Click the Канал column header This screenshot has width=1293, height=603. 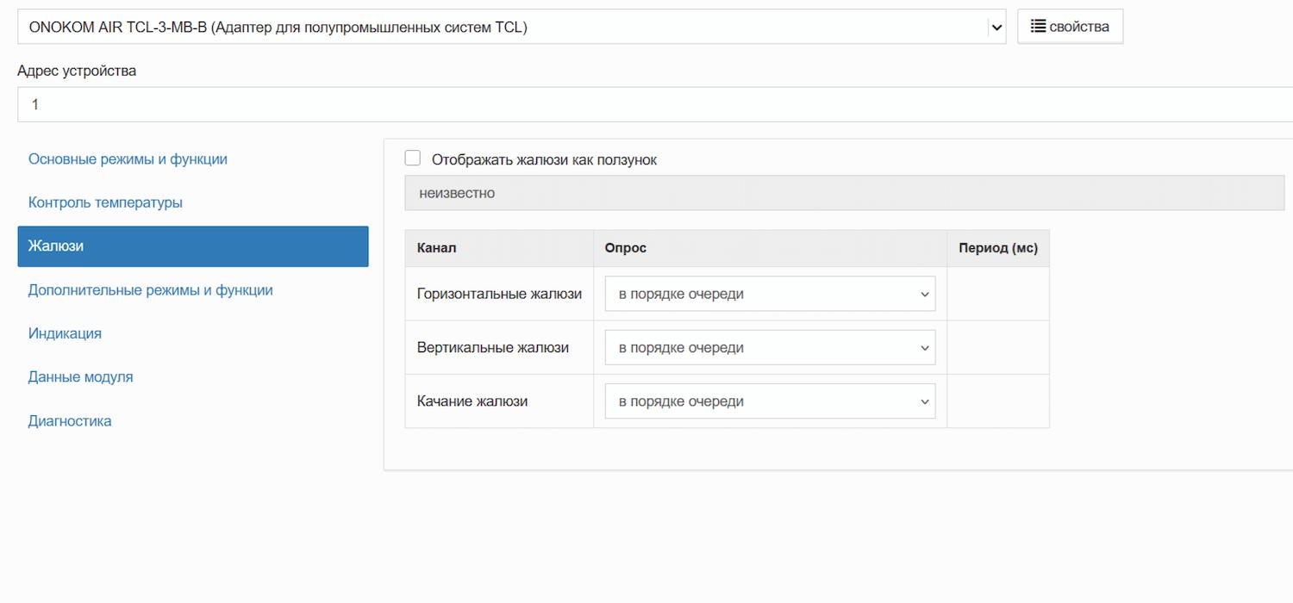point(436,248)
